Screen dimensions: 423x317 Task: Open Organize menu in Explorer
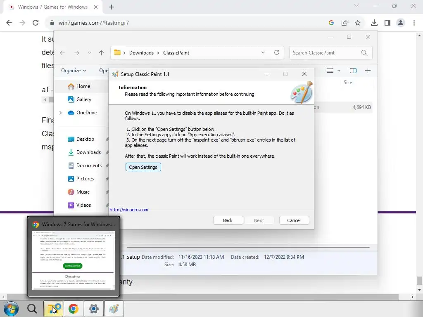click(x=74, y=71)
